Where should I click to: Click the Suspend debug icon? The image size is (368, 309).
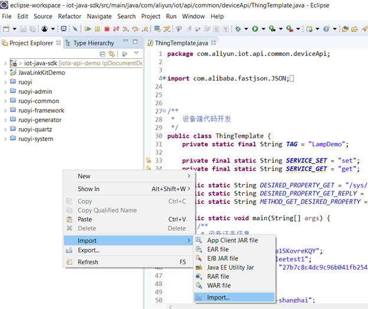[97, 29]
